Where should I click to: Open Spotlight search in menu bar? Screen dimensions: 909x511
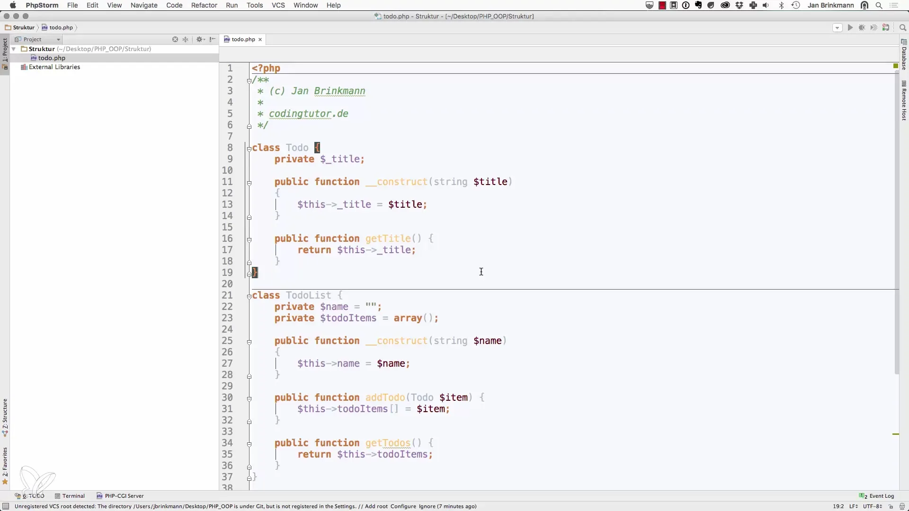(879, 5)
